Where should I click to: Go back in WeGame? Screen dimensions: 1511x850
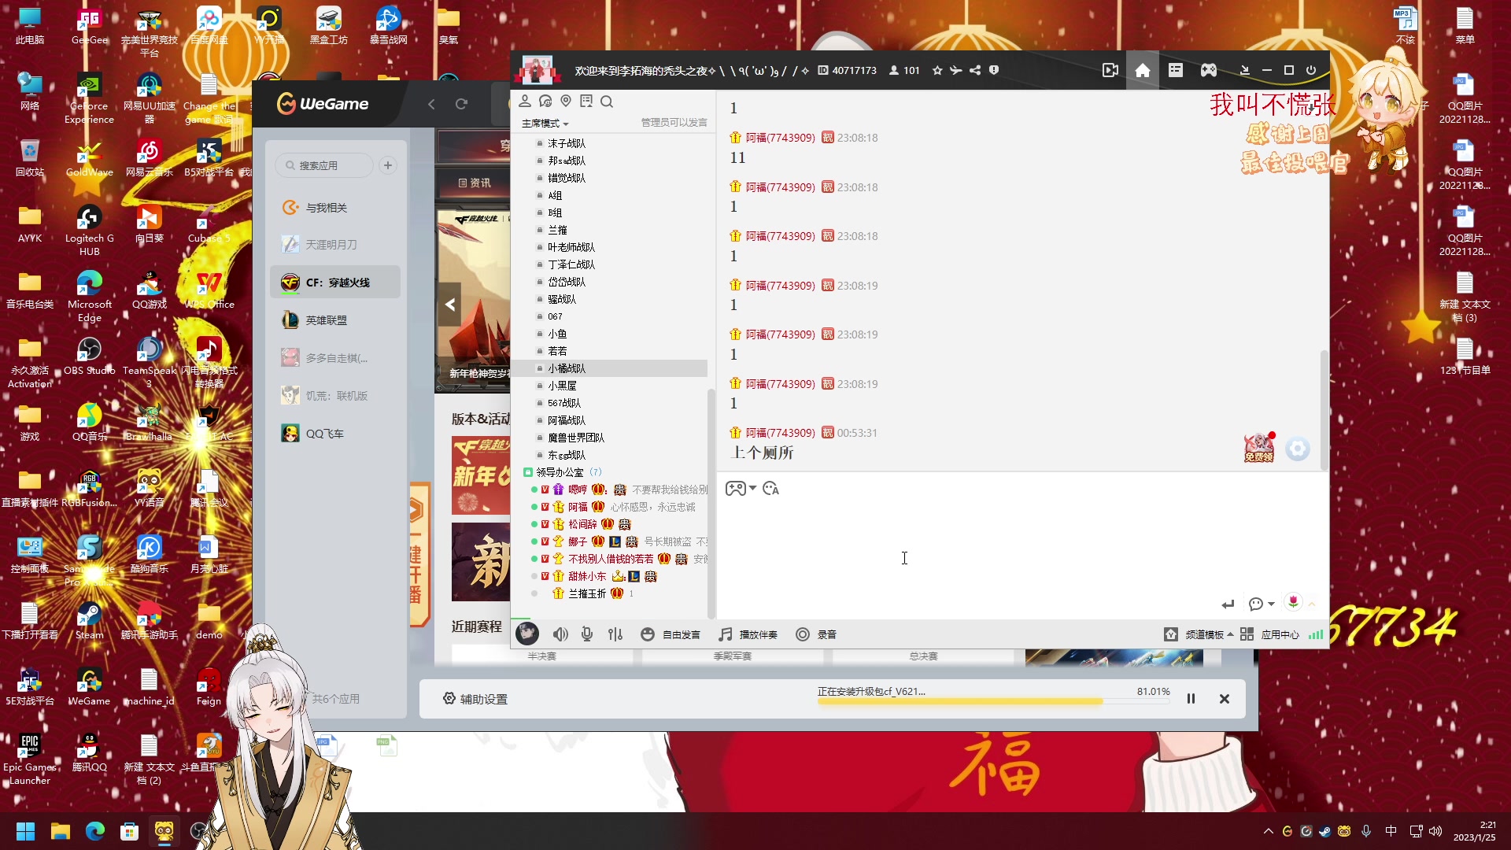click(431, 104)
